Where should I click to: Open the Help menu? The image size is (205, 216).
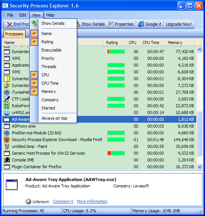50,15
